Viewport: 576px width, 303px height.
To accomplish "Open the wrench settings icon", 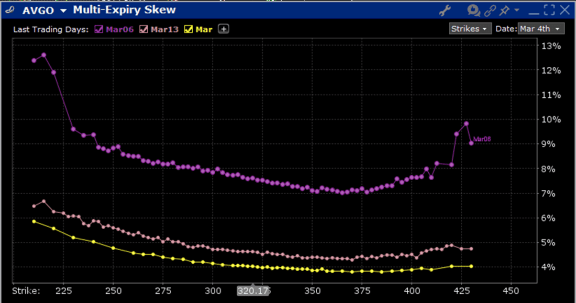I will [446, 10].
